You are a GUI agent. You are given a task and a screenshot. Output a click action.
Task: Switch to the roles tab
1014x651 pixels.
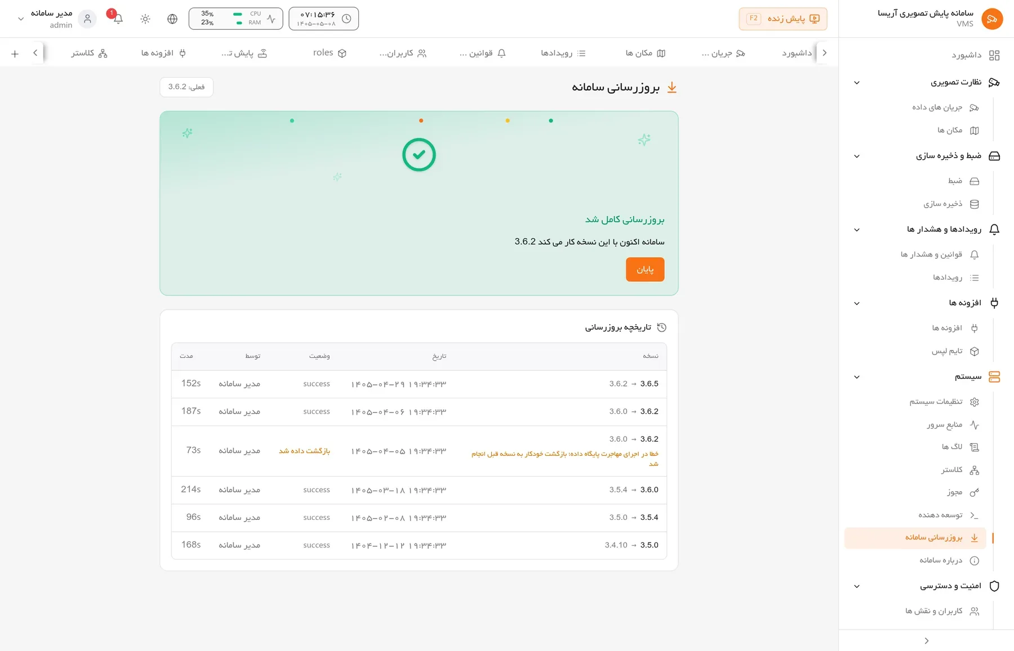tap(330, 53)
